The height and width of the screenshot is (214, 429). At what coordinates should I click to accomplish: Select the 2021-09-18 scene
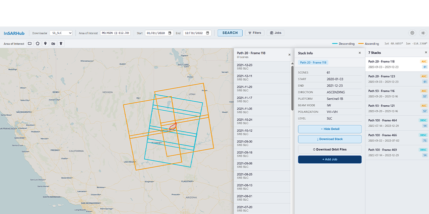tap(262, 154)
